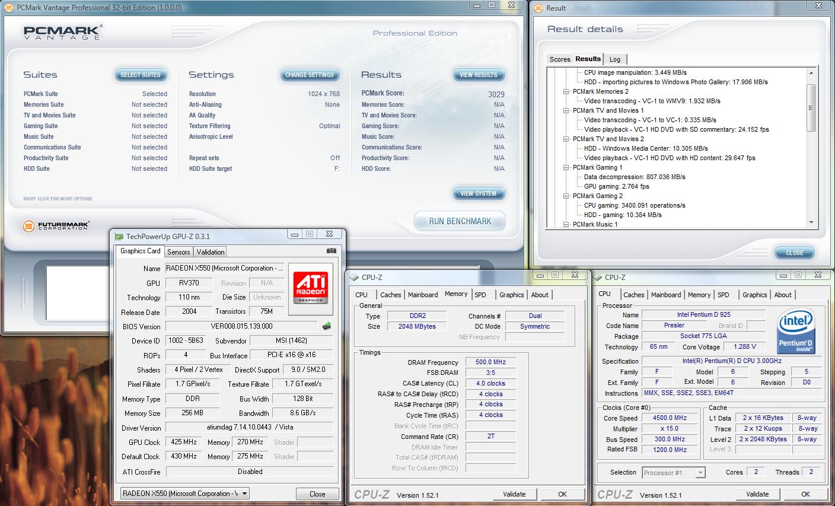Click CLOSE in the Result window
This screenshot has height=506, width=835.
coord(795,253)
